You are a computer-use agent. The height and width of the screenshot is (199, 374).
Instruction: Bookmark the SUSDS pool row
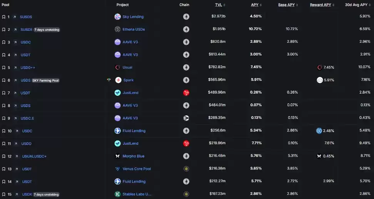(x=3, y=17)
